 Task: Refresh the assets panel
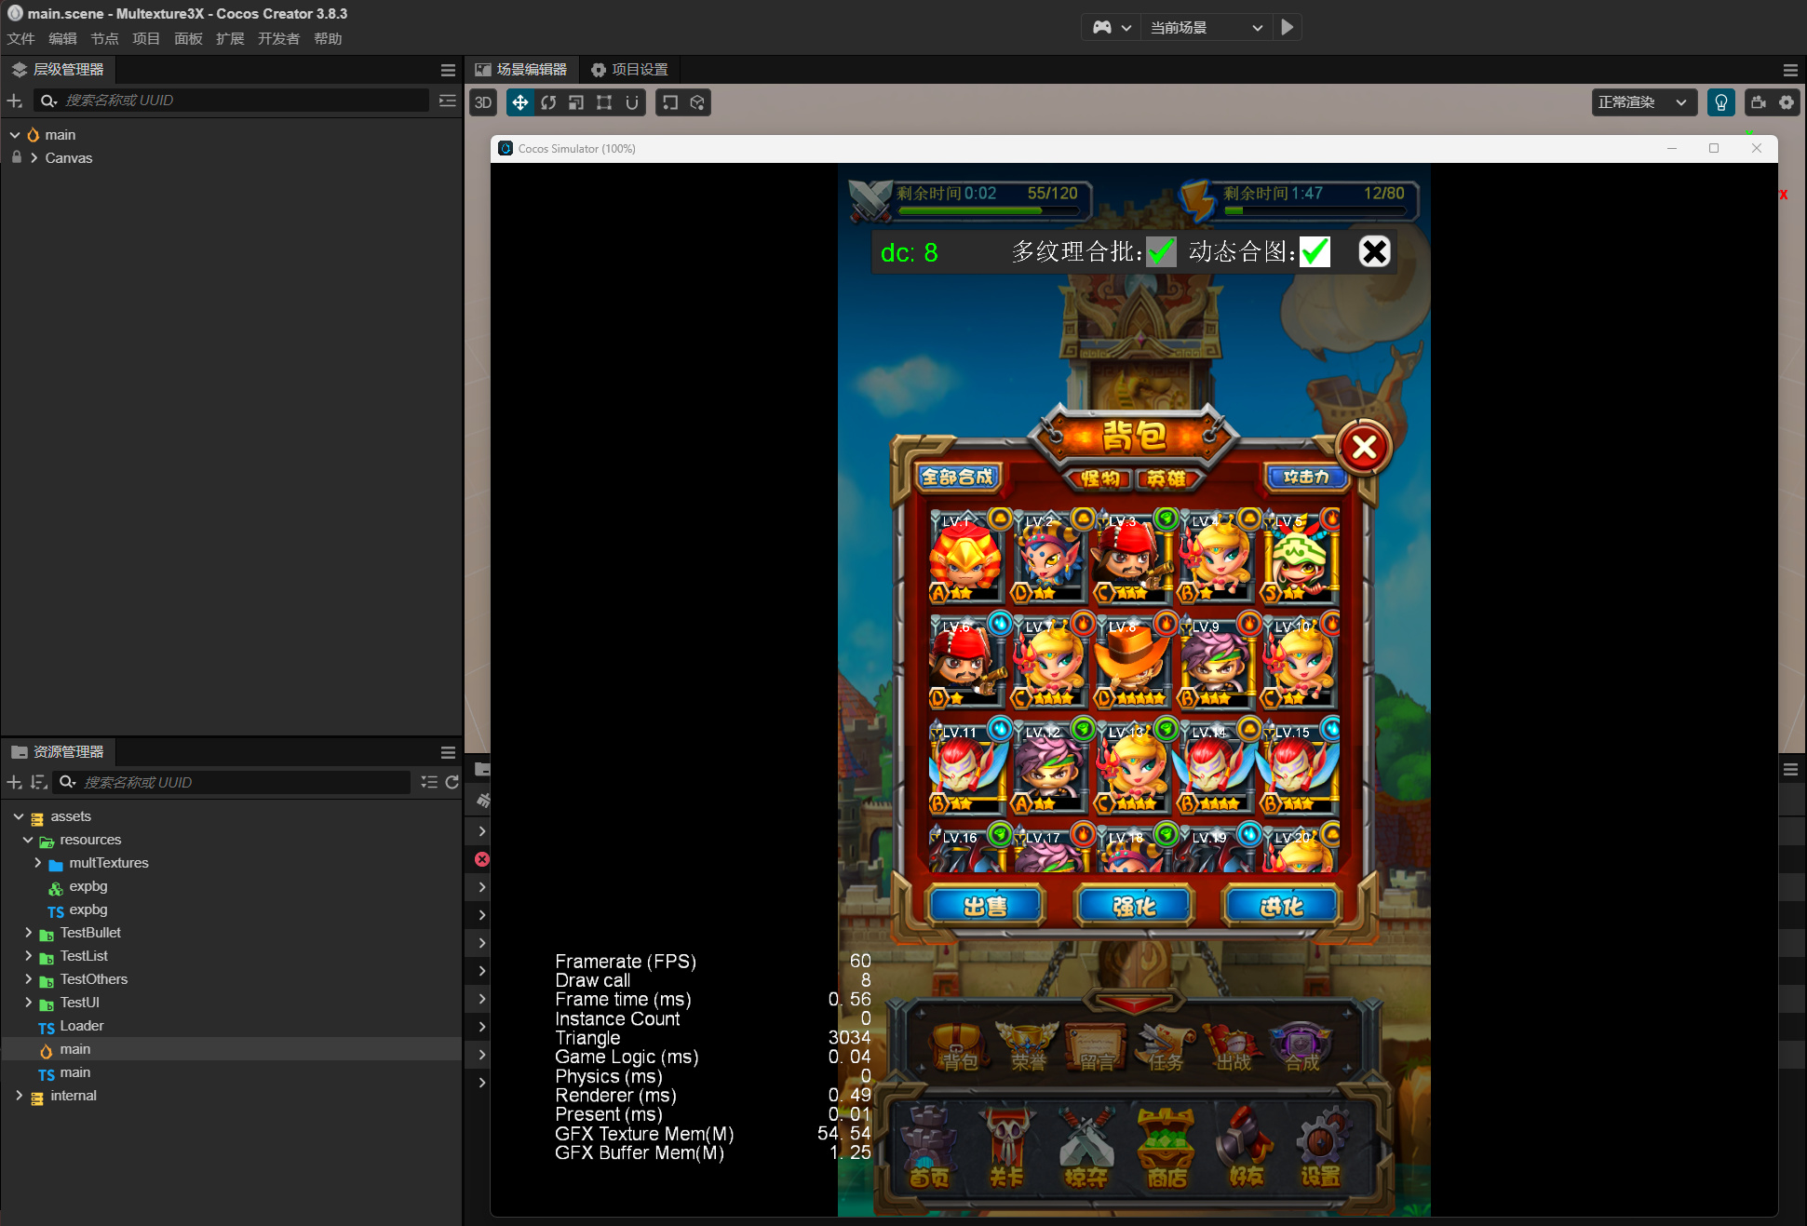click(x=452, y=782)
